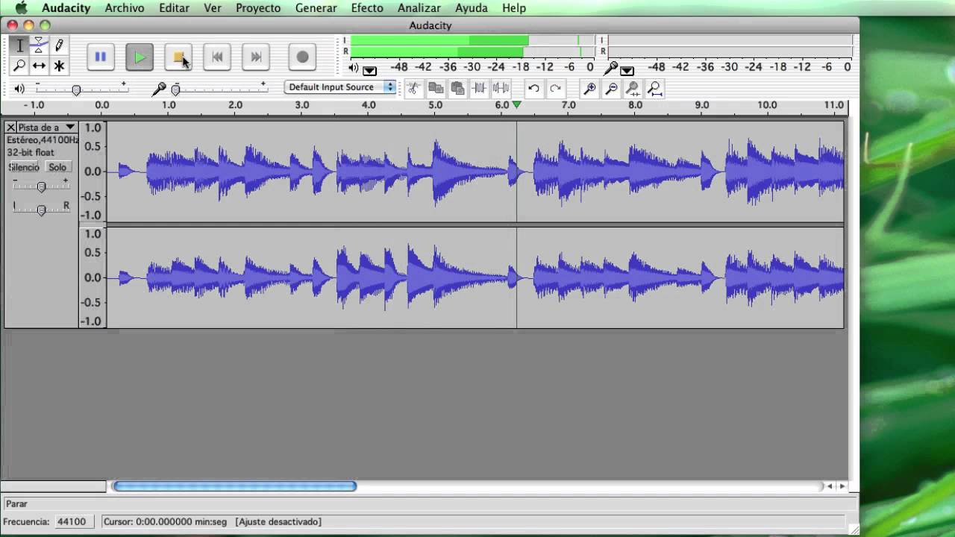Skip to start of track
The image size is (955, 537).
[x=217, y=57]
